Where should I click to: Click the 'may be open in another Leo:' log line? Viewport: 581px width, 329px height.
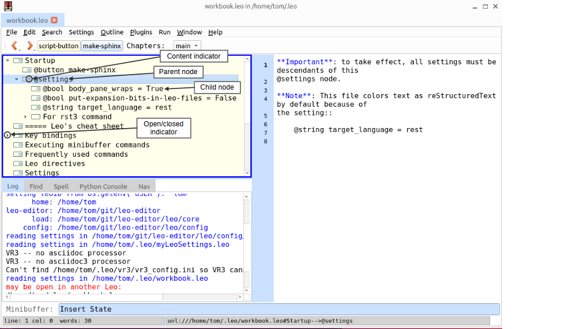(64, 287)
